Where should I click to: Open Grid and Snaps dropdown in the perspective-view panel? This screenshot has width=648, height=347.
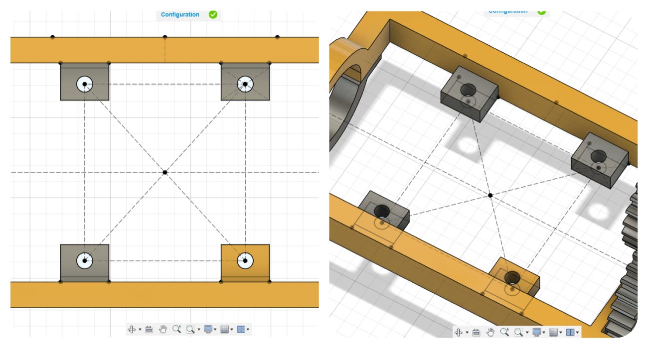click(x=561, y=333)
